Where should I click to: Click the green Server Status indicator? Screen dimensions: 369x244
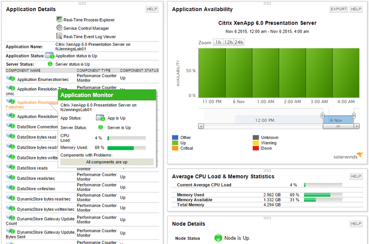[x=50, y=64]
